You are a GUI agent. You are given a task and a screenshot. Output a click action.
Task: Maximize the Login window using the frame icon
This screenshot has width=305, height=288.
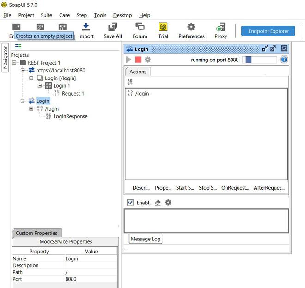(x=273, y=48)
